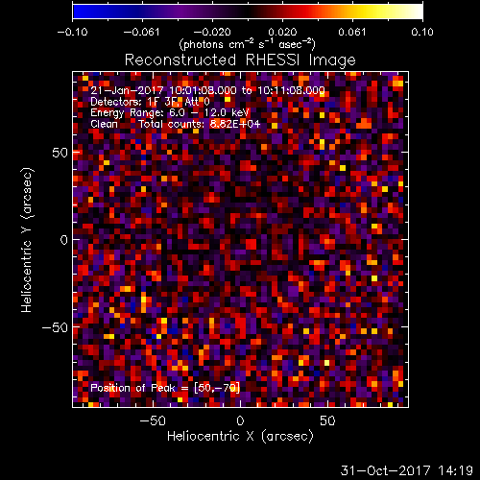Click the Y-axis tick label '-50'
Viewport: 480px width, 480px height.
point(55,327)
